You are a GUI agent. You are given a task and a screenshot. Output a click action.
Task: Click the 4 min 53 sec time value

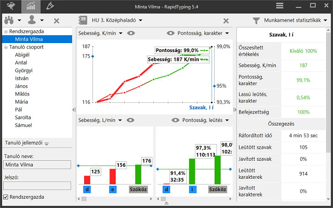pos(303,136)
